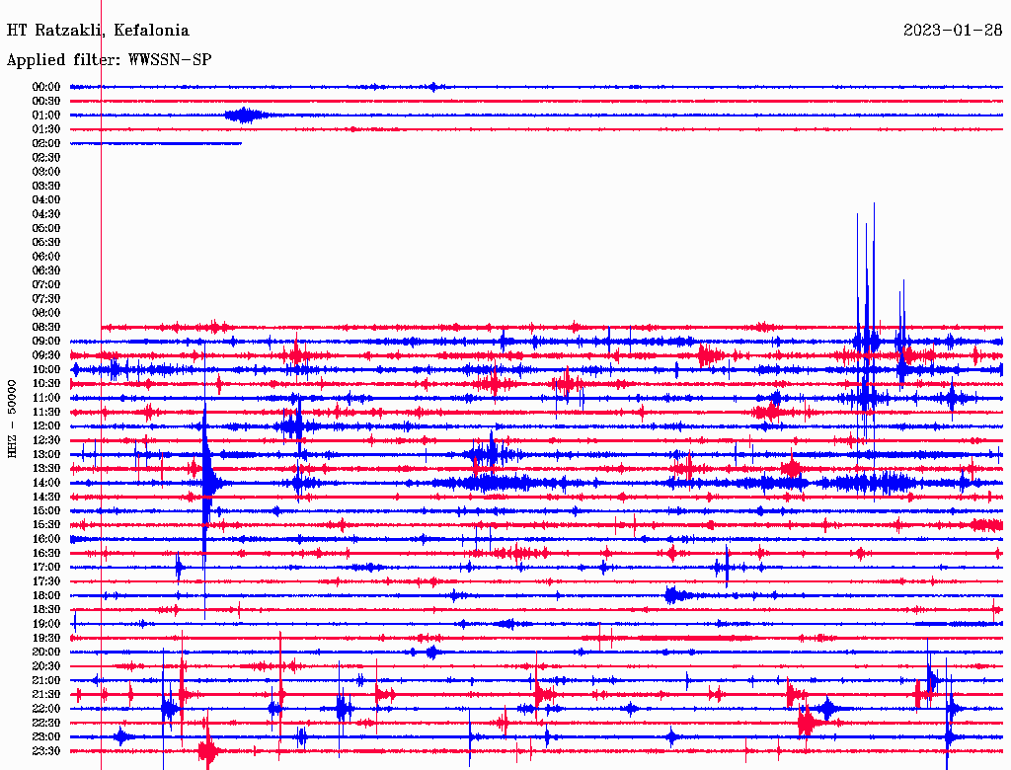The image size is (1011, 770).
Task: Select the 21:30 time label
Action: (x=46, y=695)
